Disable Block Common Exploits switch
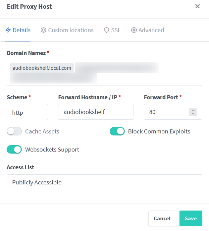 tap(117, 131)
